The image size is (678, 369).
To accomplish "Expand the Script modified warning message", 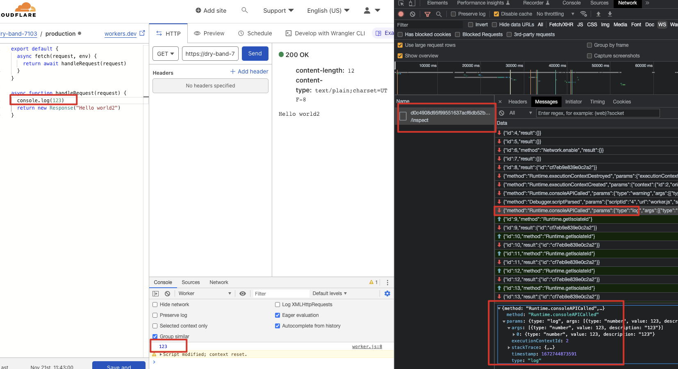I will coord(161,354).
